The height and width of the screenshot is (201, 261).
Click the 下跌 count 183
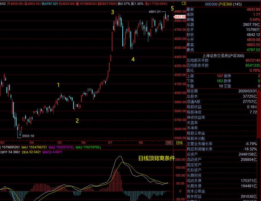point(220,81)
